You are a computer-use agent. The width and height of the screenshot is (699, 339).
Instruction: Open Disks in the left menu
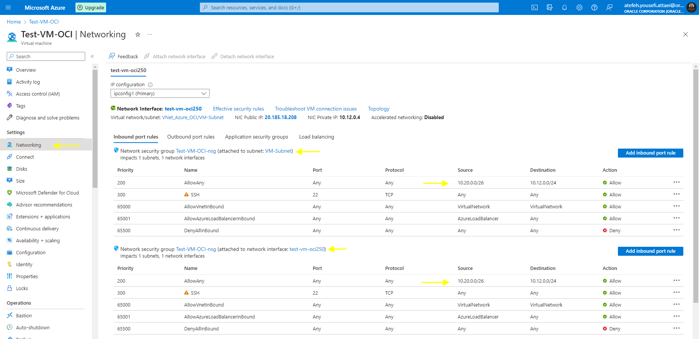(x=22, y=169)
